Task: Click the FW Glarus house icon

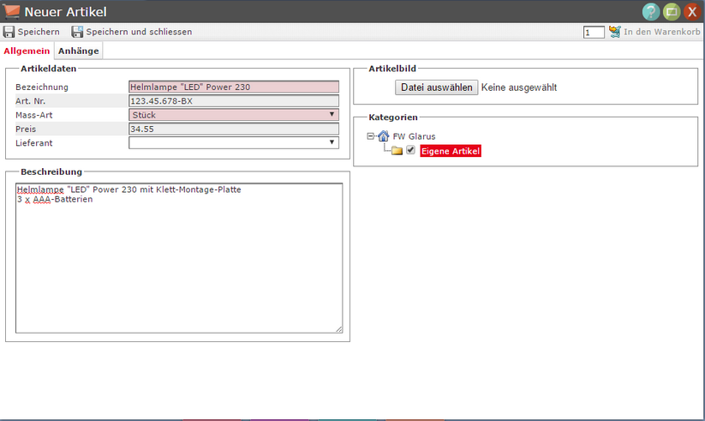Action: [383, 136]
